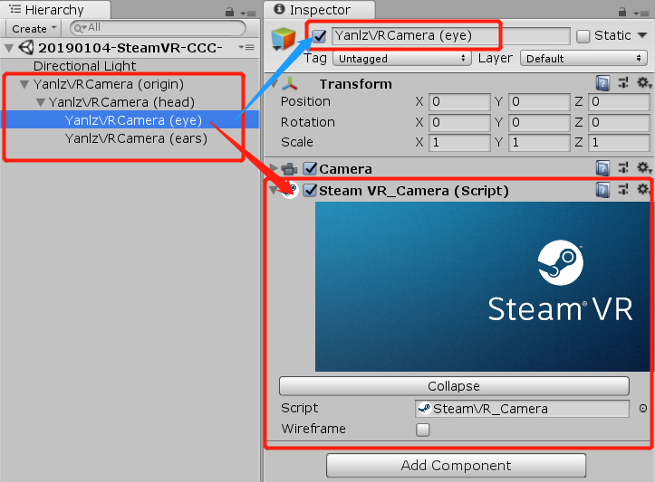The height and width of the screenshot is (482, 655).
Task: Open the Steam VR_Camera help reference icon
Action: (x=602, y=190)
